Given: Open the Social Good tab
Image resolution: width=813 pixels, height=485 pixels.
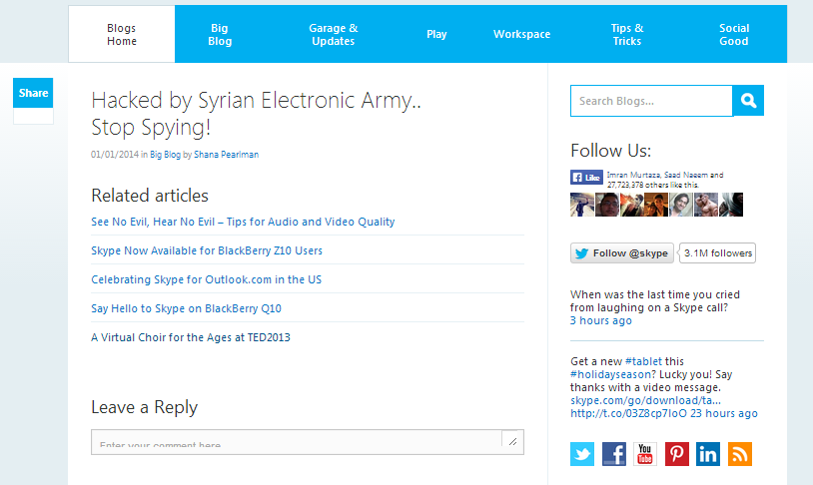Looking at the screenshot, I should coord(734,34).
